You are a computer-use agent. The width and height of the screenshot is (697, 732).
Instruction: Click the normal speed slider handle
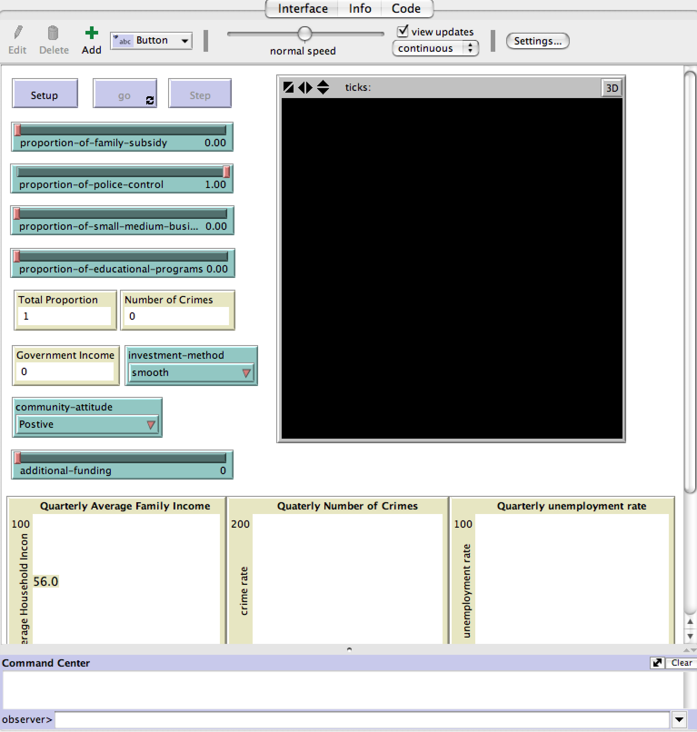[x=304, y=34]
